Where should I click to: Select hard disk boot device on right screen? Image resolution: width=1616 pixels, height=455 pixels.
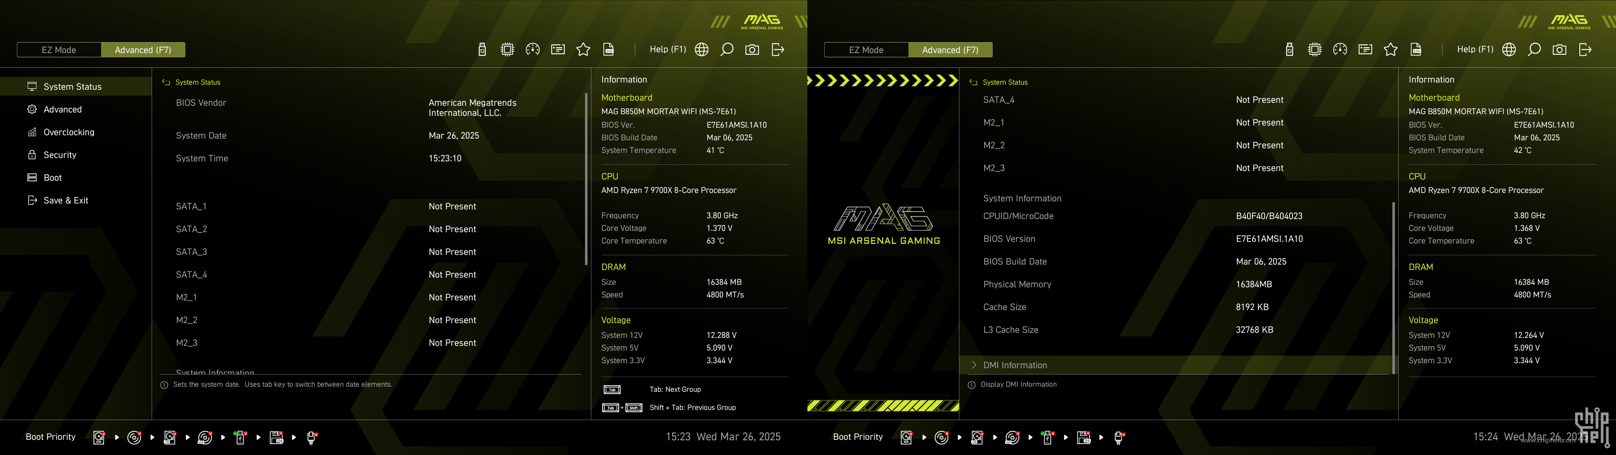(x=906, y=437)
